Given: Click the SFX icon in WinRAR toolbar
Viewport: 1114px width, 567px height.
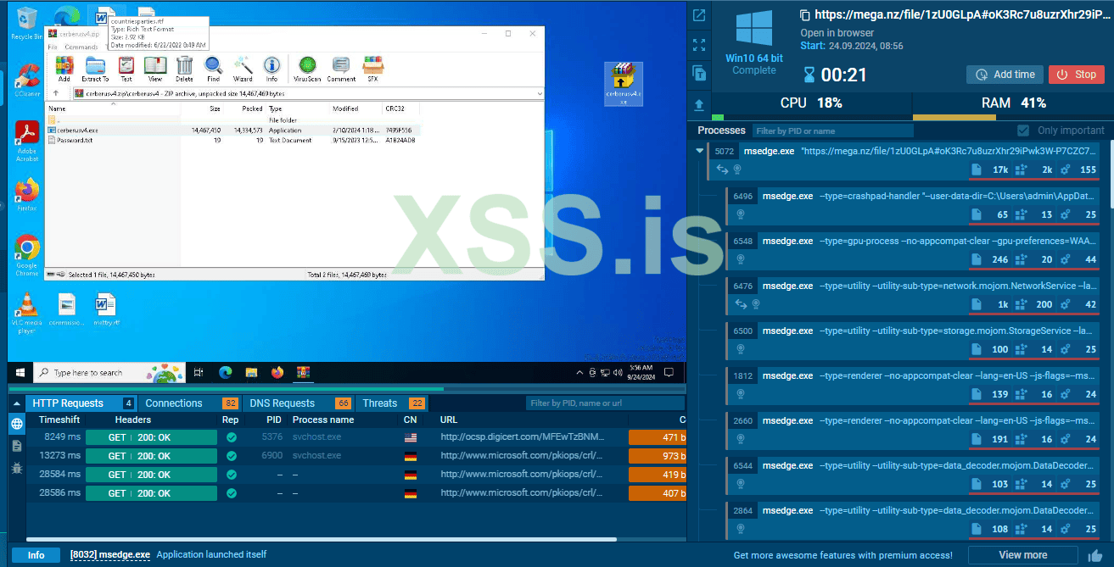Looking at the screenshot, I should [372, 68].
